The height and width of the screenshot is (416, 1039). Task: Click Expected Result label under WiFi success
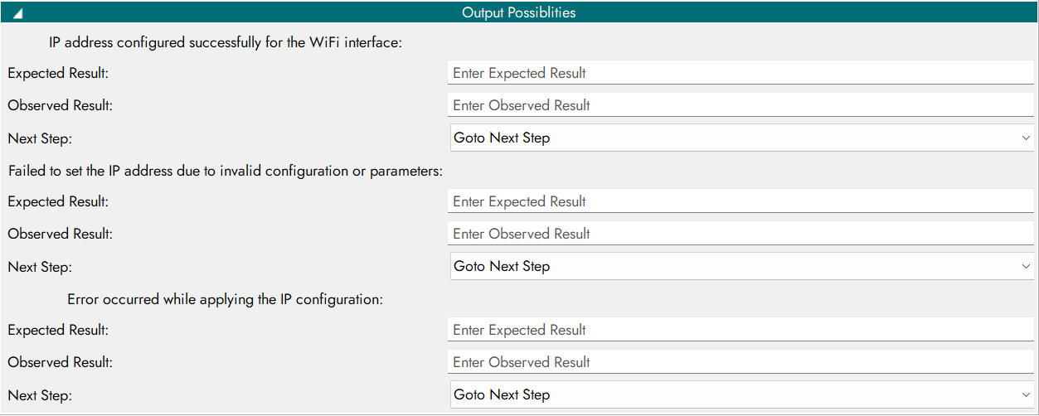[58, 73]
